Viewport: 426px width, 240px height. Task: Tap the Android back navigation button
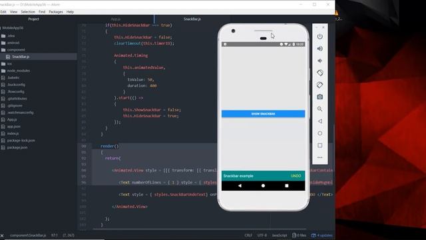(240, 185)
